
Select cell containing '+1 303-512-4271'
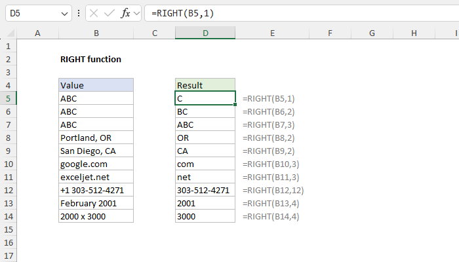point(96,191)
